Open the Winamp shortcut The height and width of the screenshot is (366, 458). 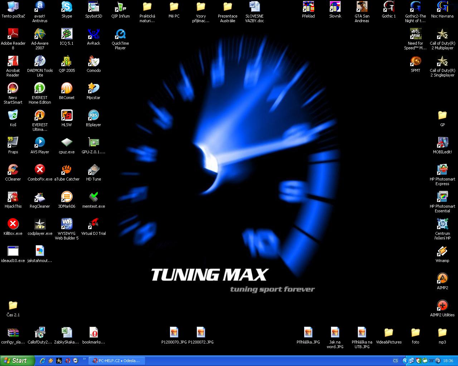tap(442, 251)
